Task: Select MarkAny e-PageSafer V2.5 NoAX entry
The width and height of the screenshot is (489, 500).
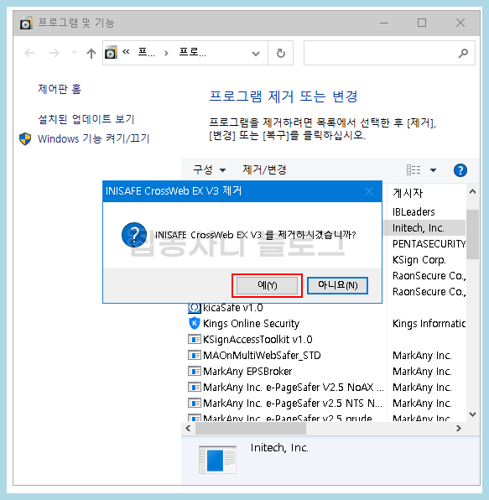Action: point(294,388)
